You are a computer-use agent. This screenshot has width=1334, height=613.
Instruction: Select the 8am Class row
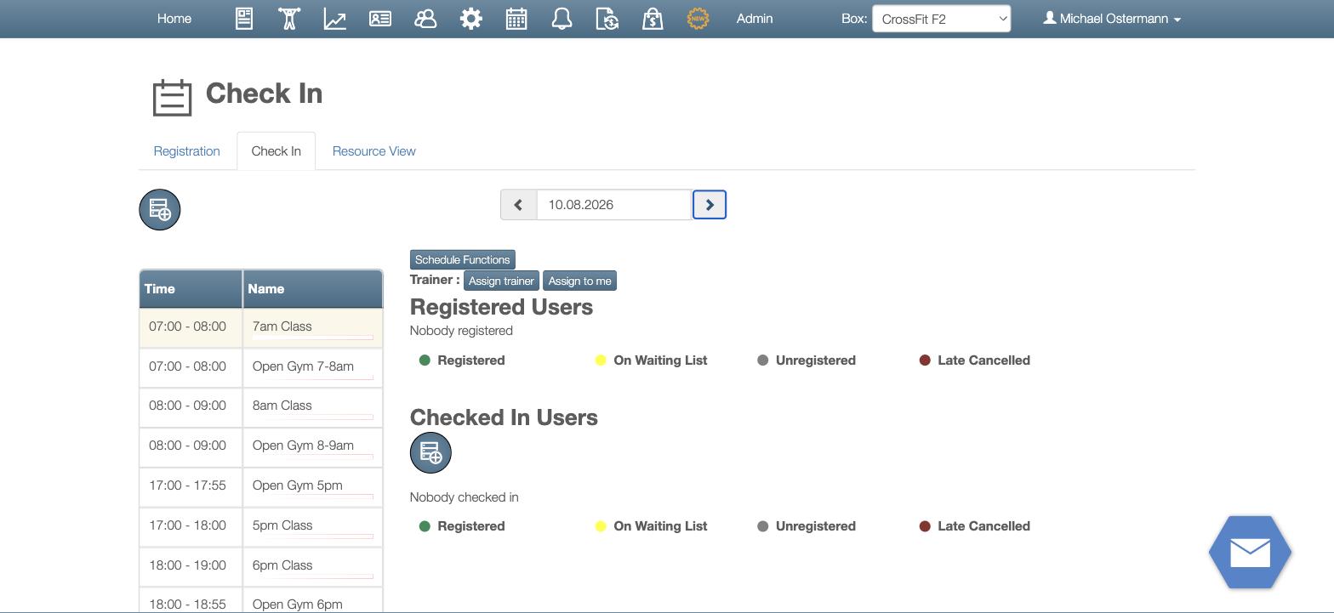point(261,408)
